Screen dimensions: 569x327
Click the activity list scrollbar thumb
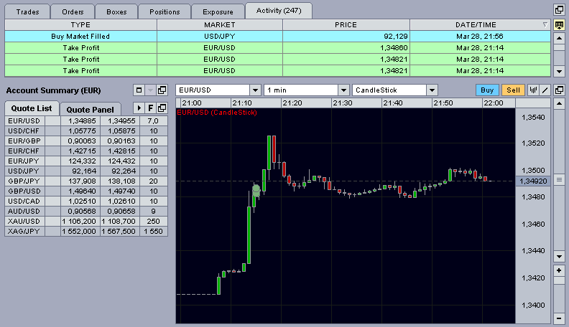pos(559,47)
